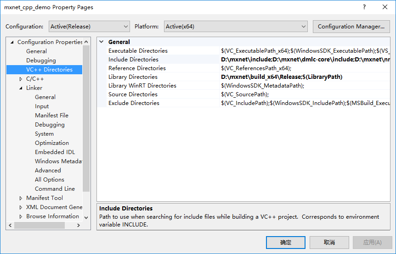Open Linker Input page
This screenshot has height=254, width=396.
point(42,106)
